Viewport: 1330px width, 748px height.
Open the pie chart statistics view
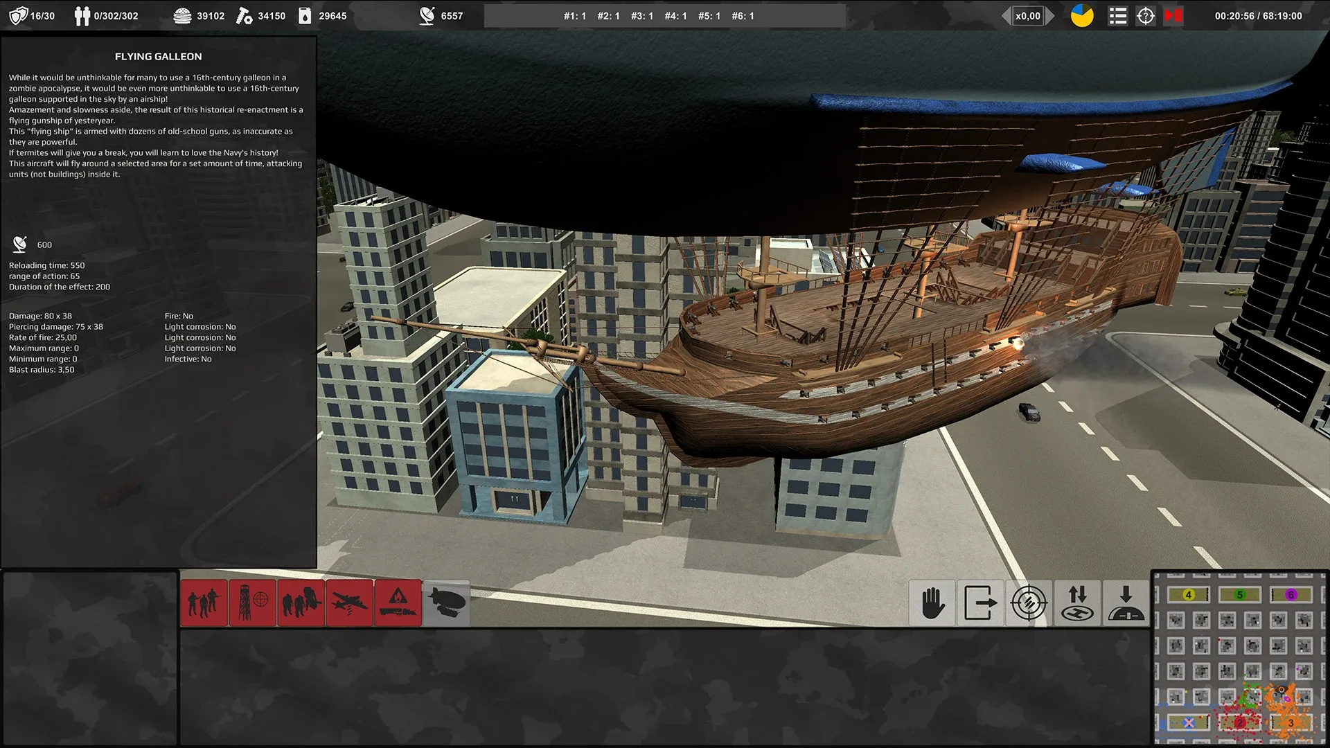(1081, 15)
